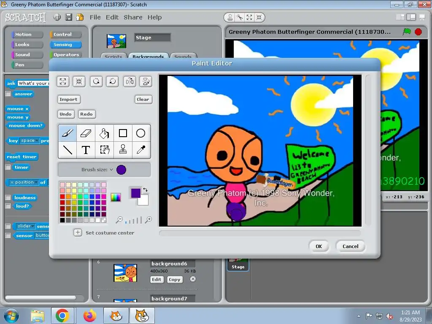Open Firefox from the taskbar

(x=89, y=316)
